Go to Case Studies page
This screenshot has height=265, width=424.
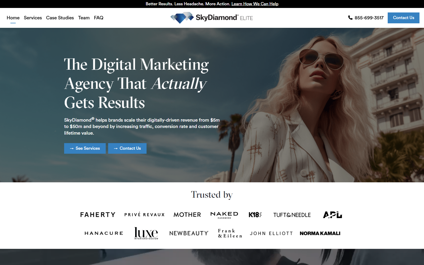(x=60, y=18)
